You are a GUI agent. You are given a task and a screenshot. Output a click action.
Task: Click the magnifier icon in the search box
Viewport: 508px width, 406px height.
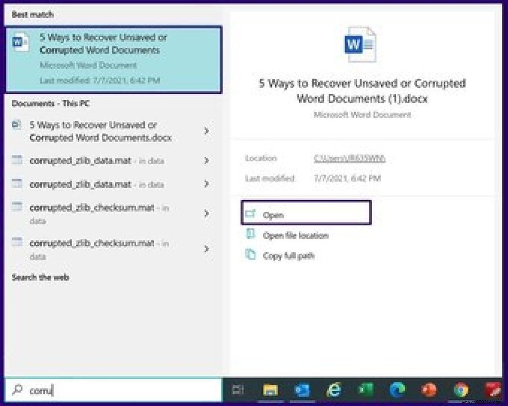pos(17,389)
